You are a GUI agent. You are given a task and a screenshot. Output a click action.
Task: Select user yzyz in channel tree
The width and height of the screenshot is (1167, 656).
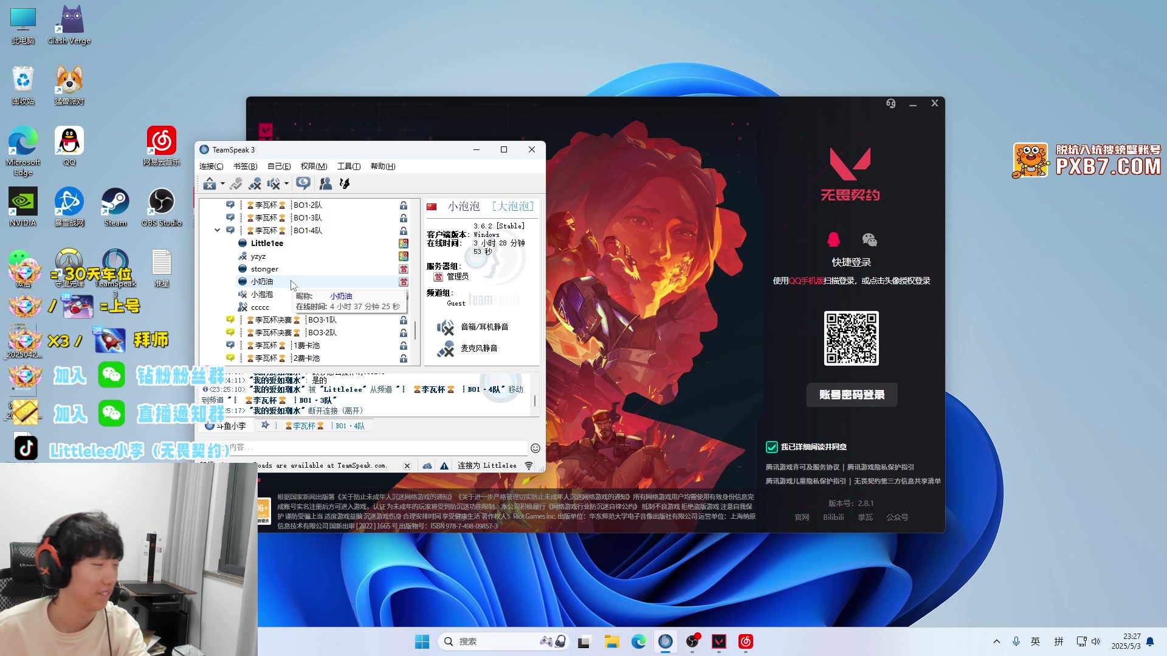(258, 256)
